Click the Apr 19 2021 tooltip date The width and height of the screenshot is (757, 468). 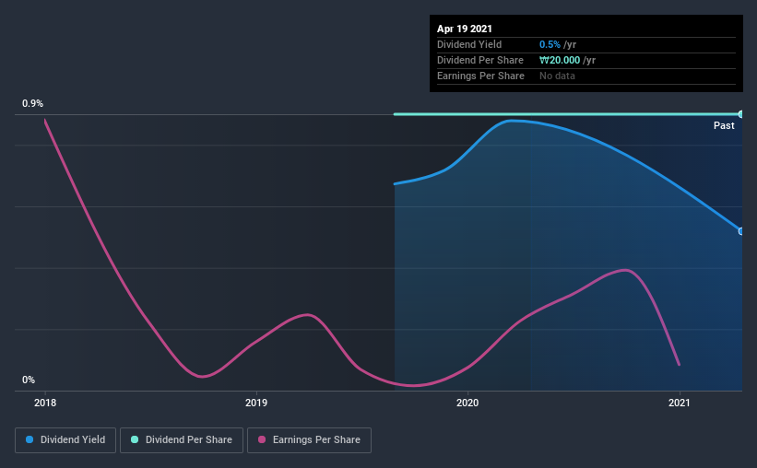click(x=465, y=29)
